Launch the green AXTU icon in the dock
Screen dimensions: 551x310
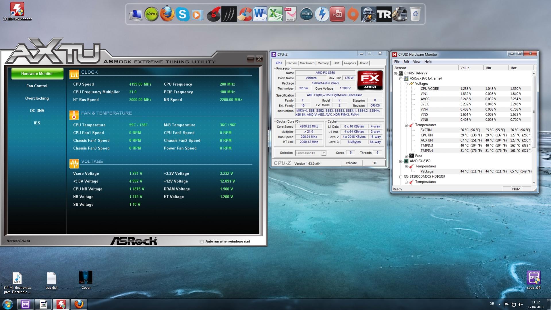coord(151,14)
